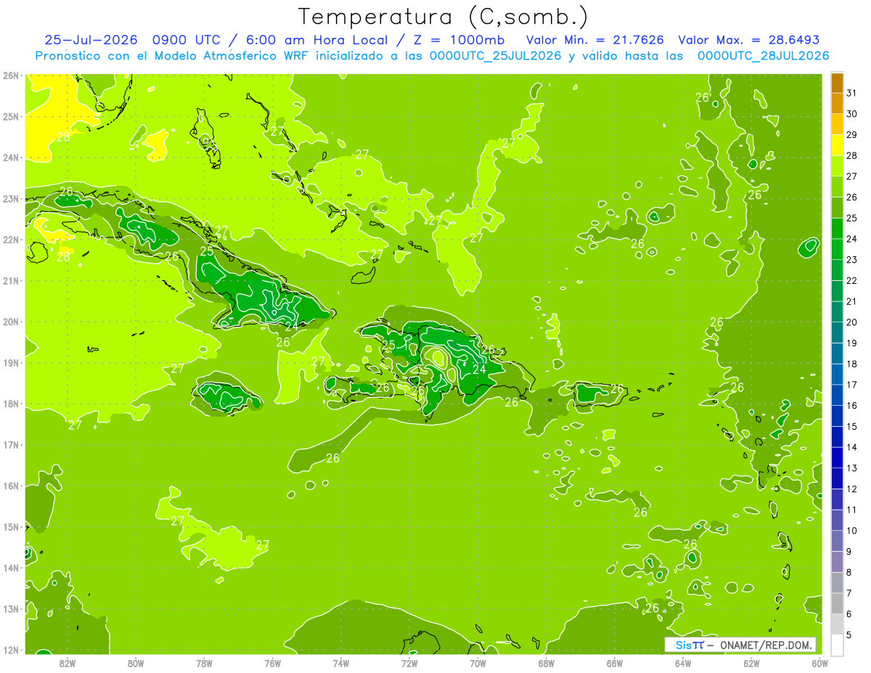Click the "82W" longitude axis label
This screenshot has height=673, width=871.
(67, 663)
